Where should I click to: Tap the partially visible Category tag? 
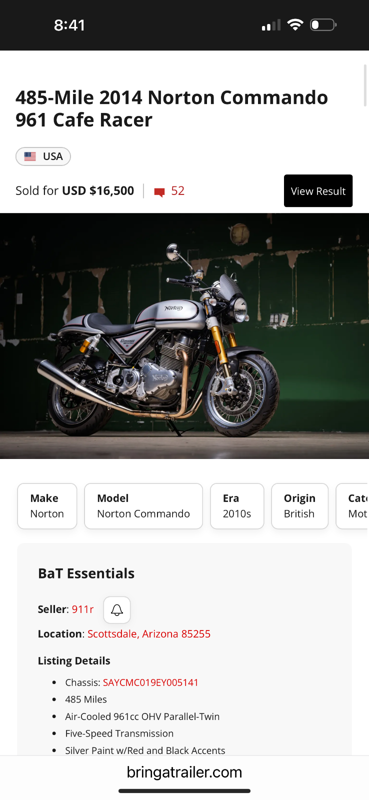[x=353, y=506]
